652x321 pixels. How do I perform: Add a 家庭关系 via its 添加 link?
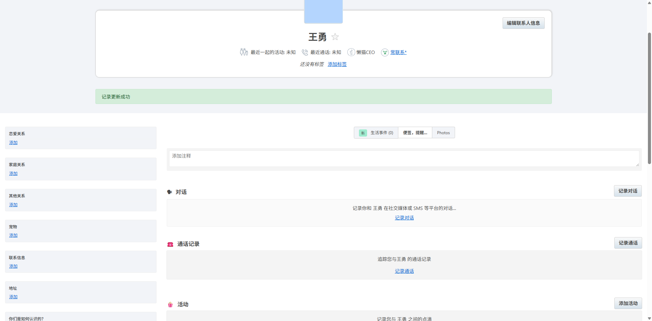13,174
